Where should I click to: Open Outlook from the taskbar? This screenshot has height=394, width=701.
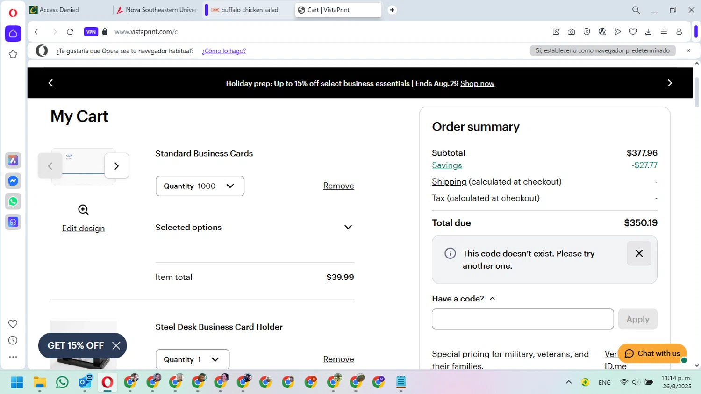(x=85, y=382)
